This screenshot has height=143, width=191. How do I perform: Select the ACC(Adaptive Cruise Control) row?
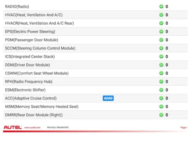95,98
